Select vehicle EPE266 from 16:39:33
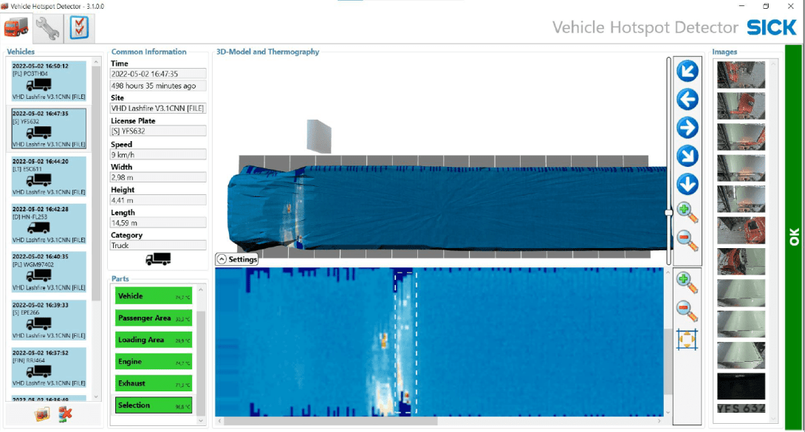This screenshot has height=432, width=805. click(49, 320)
